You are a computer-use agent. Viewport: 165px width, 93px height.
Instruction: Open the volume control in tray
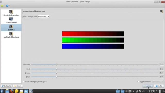coord(143,91)
